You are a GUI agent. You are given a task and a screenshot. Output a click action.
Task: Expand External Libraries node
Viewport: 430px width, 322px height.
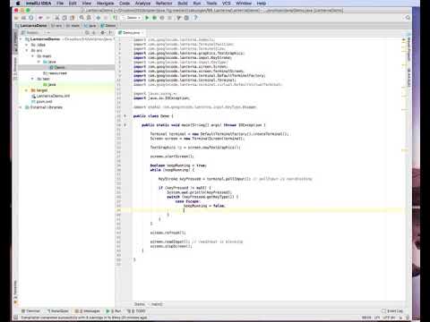pos(21,107)
